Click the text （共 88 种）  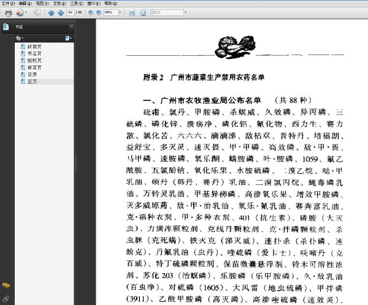(293, 100)
